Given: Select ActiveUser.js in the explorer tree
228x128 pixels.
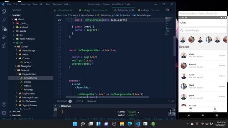Looking at the screenshot, I should [x=30, y=78].
